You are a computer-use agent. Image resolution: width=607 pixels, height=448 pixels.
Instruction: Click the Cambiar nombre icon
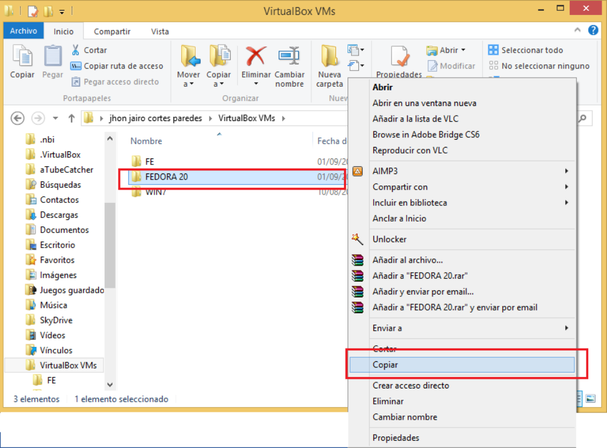(x=289, y=57)
